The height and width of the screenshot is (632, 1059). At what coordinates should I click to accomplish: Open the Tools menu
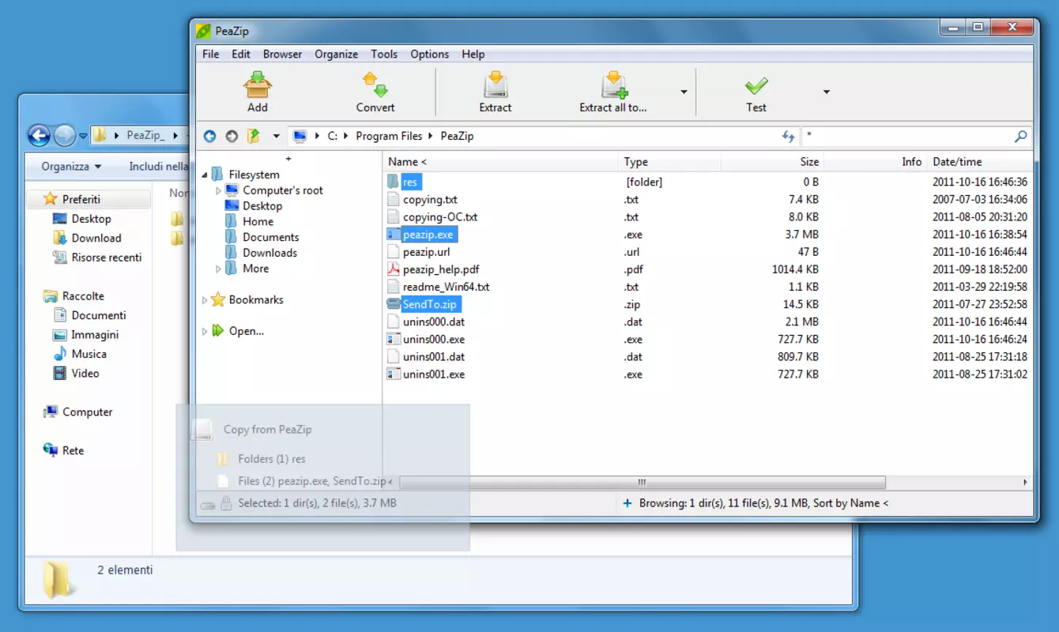point(384,54)
